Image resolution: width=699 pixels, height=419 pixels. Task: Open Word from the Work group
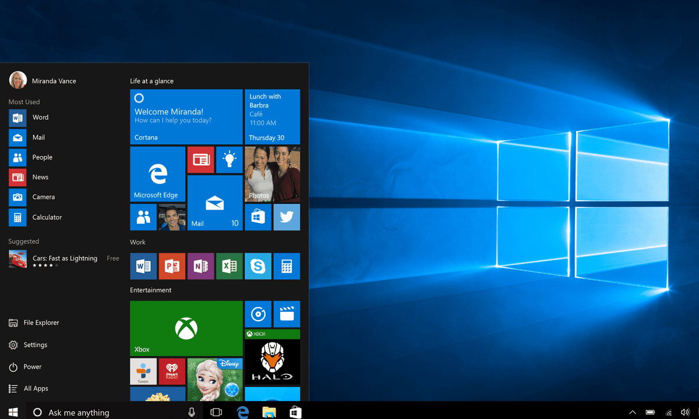click(143, 266)
